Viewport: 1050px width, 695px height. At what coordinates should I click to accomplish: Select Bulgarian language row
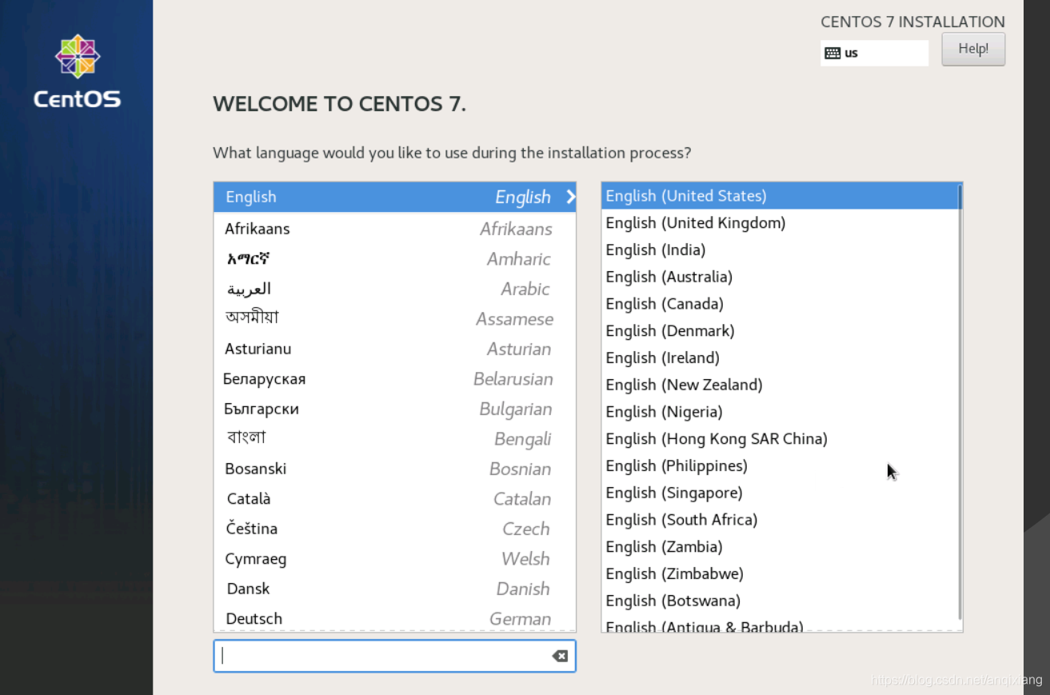[x=394, y=409]
